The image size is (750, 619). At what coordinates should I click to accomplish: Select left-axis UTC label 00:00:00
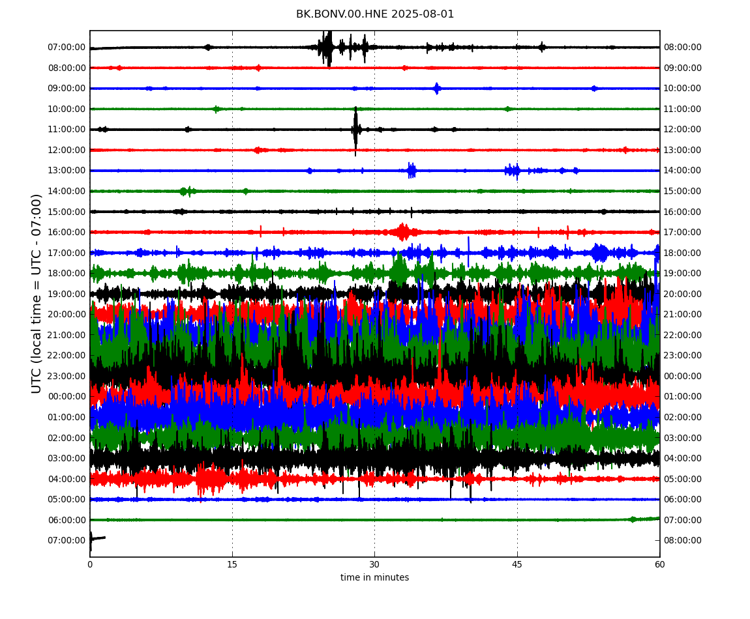[x=67, y=396]
